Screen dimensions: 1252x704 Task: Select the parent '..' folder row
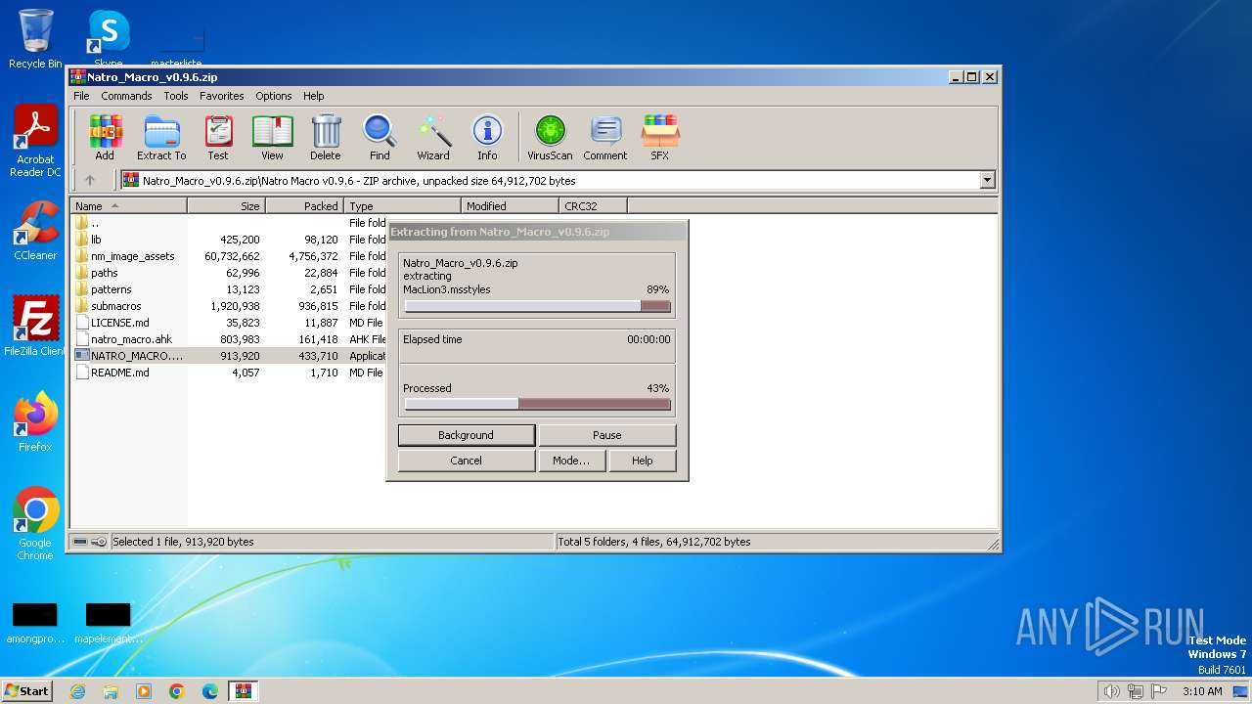(230, 223)
